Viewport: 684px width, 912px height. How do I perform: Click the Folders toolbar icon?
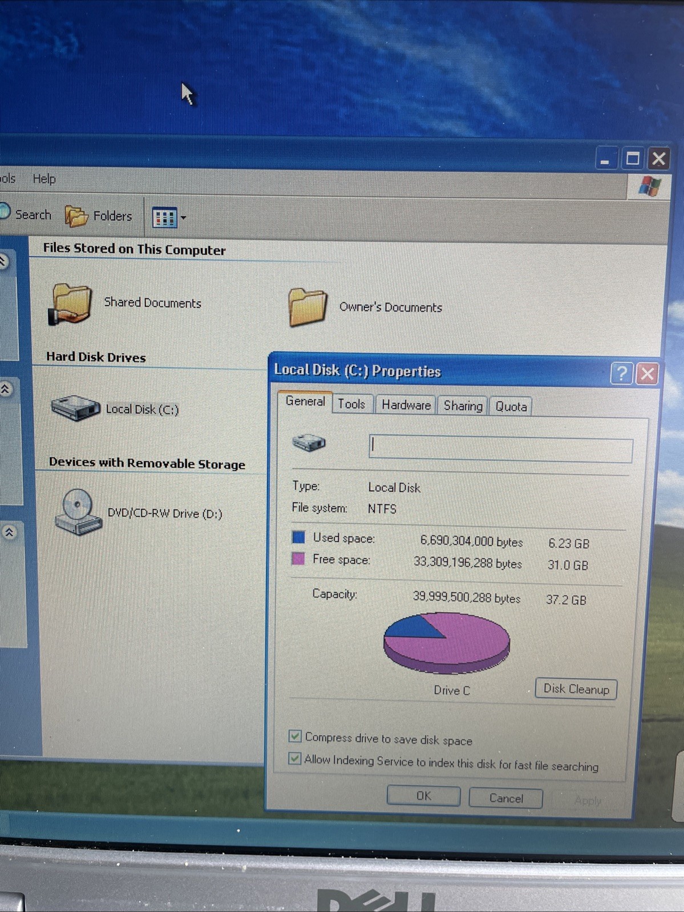[76, 216]
